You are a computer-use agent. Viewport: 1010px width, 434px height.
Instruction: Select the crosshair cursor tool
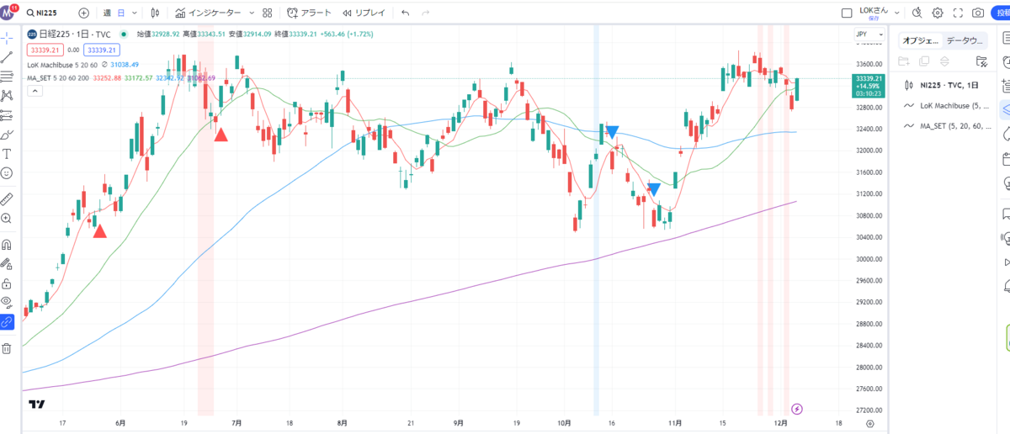coord(7,39)
